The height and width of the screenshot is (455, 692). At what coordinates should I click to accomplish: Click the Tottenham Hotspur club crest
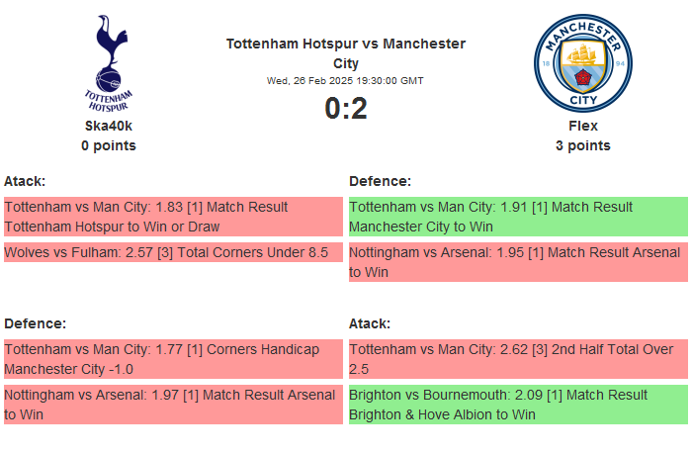109,62
